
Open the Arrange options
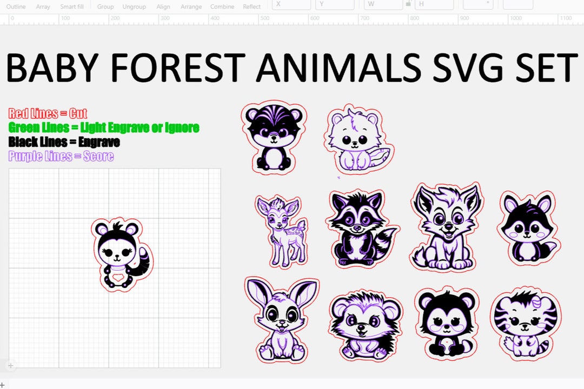click(x=191, y=6)
